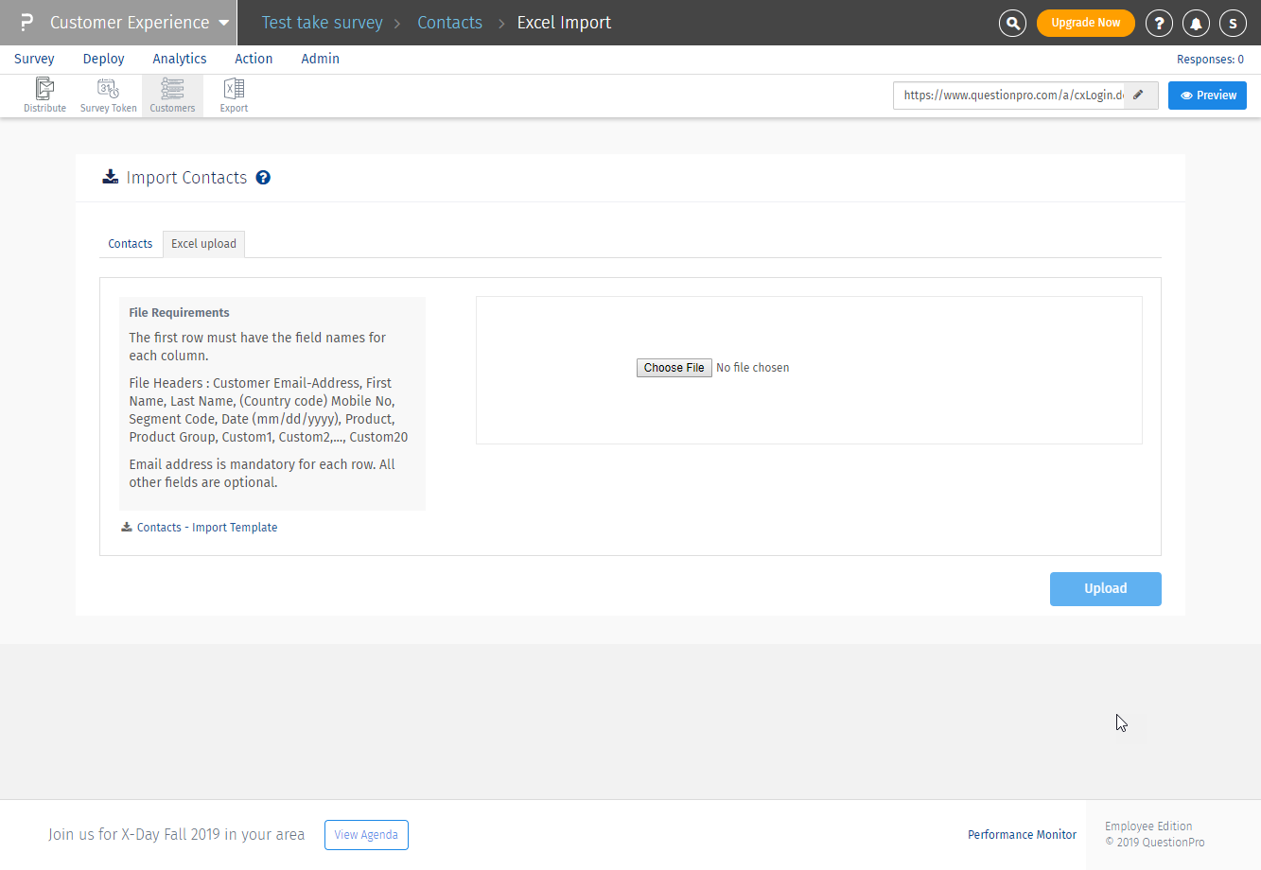Image resolution: width=1261 pixels, height=870 pixels.
Task: Select the Survey Token toolbar icon
Action: click(108, 96)
